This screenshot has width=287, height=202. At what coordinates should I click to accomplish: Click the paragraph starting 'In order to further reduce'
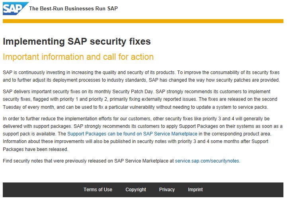tap(143, 134)
